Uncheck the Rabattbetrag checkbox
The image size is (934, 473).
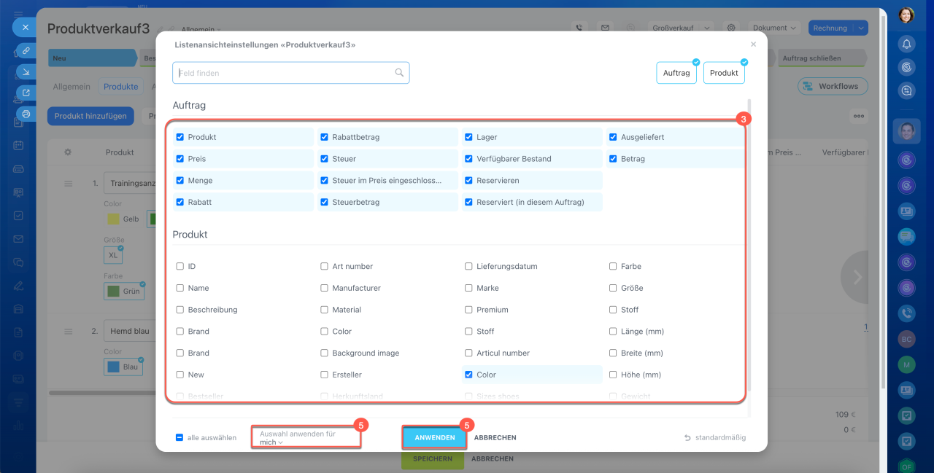(x=324, y=137)
